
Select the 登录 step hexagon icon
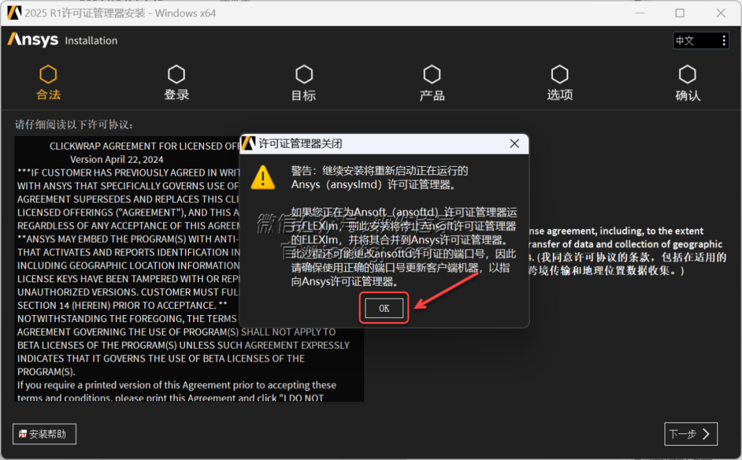tap(177, 74)
